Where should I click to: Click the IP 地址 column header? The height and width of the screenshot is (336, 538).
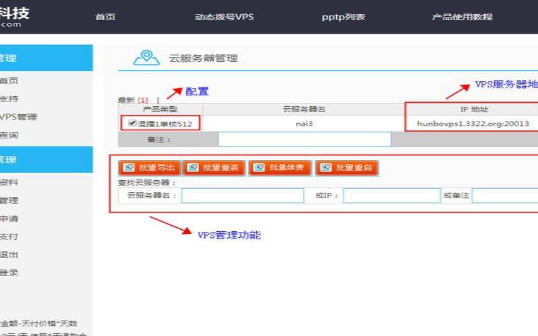coord(474,110)
